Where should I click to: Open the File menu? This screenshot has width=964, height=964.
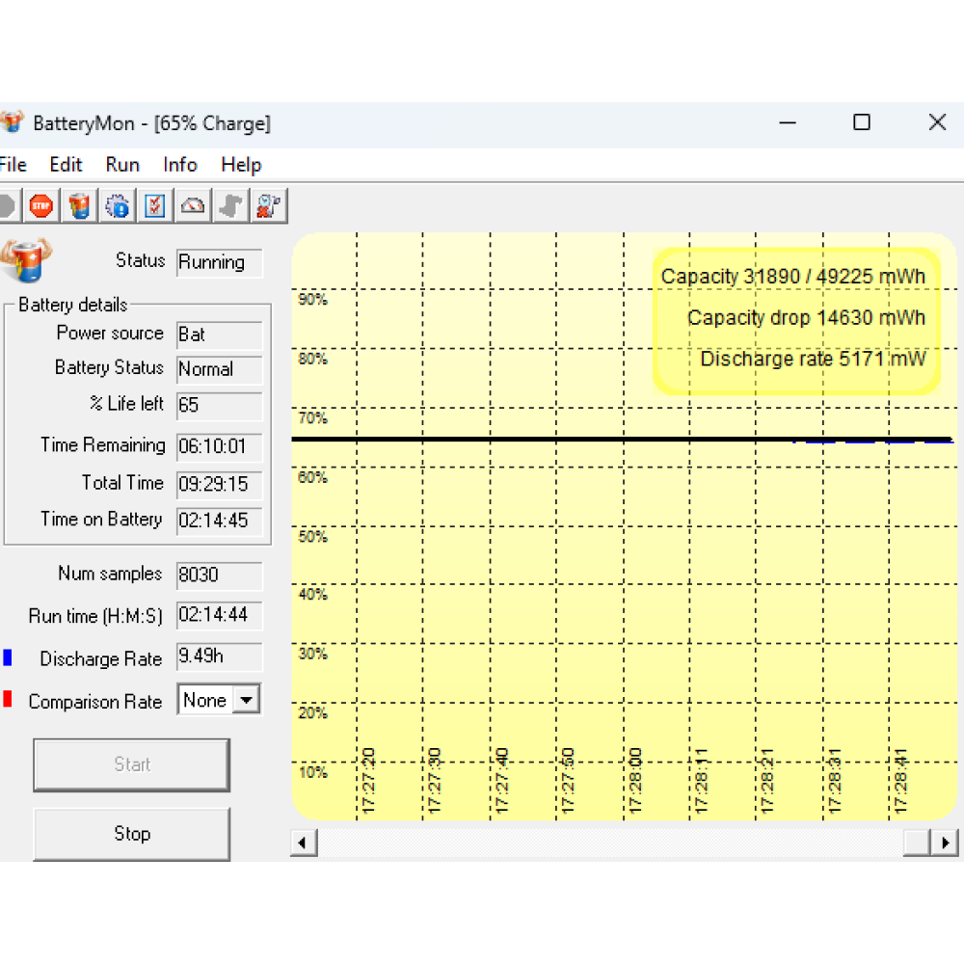[13, 165]
